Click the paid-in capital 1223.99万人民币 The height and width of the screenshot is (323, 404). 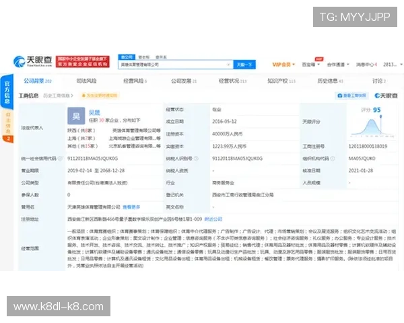[x=230, y=146]
